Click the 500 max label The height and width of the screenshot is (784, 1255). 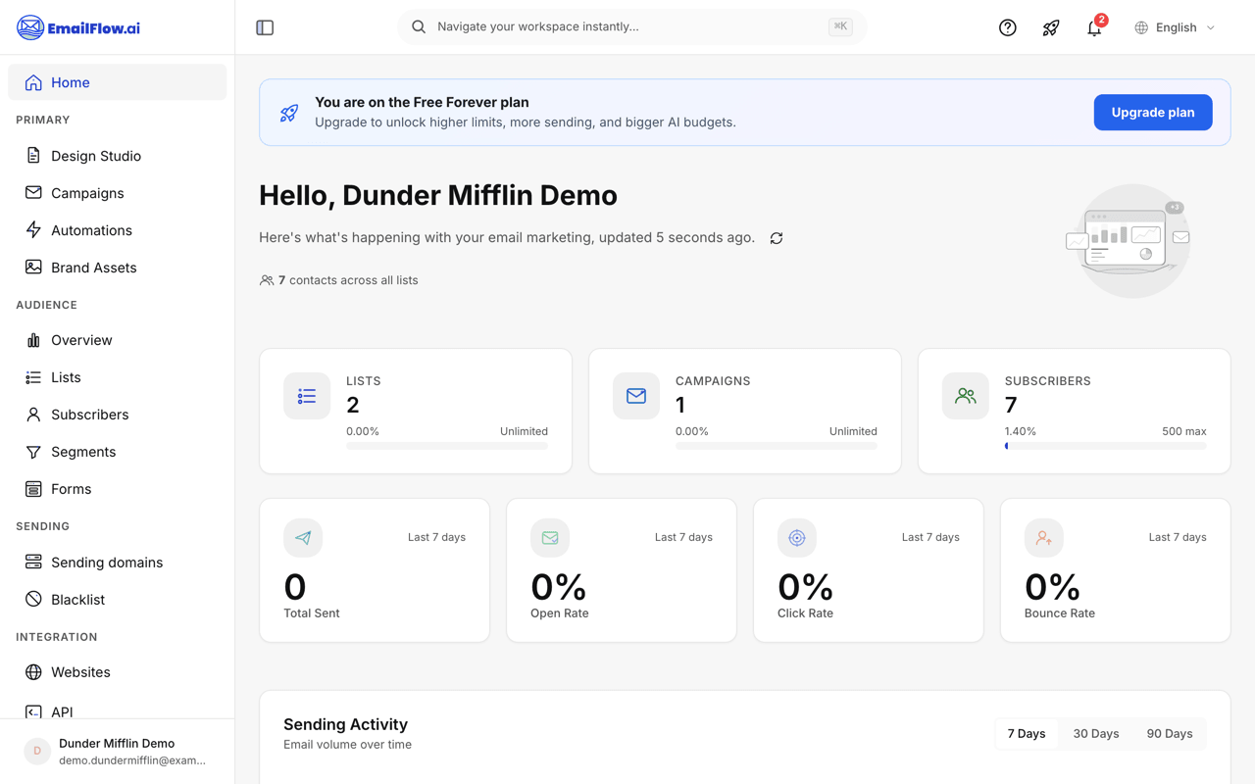(x=1184, y=431)
